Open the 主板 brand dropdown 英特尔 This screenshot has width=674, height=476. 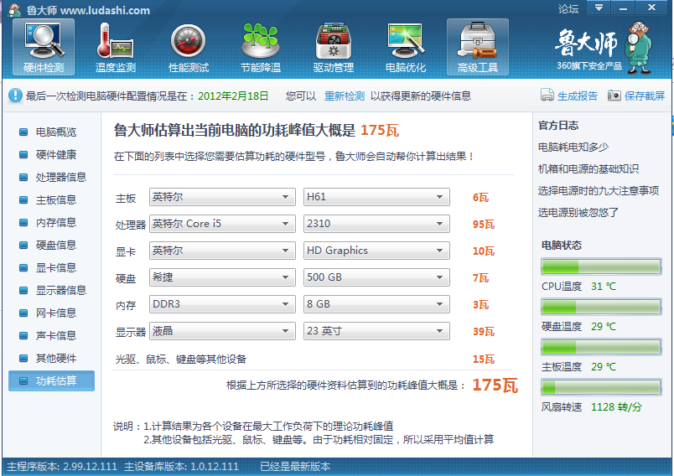222,197
